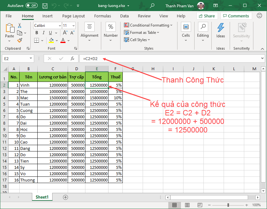Select column header E
The height and width of the screenshot is (209, 267).
pos(97,69)
